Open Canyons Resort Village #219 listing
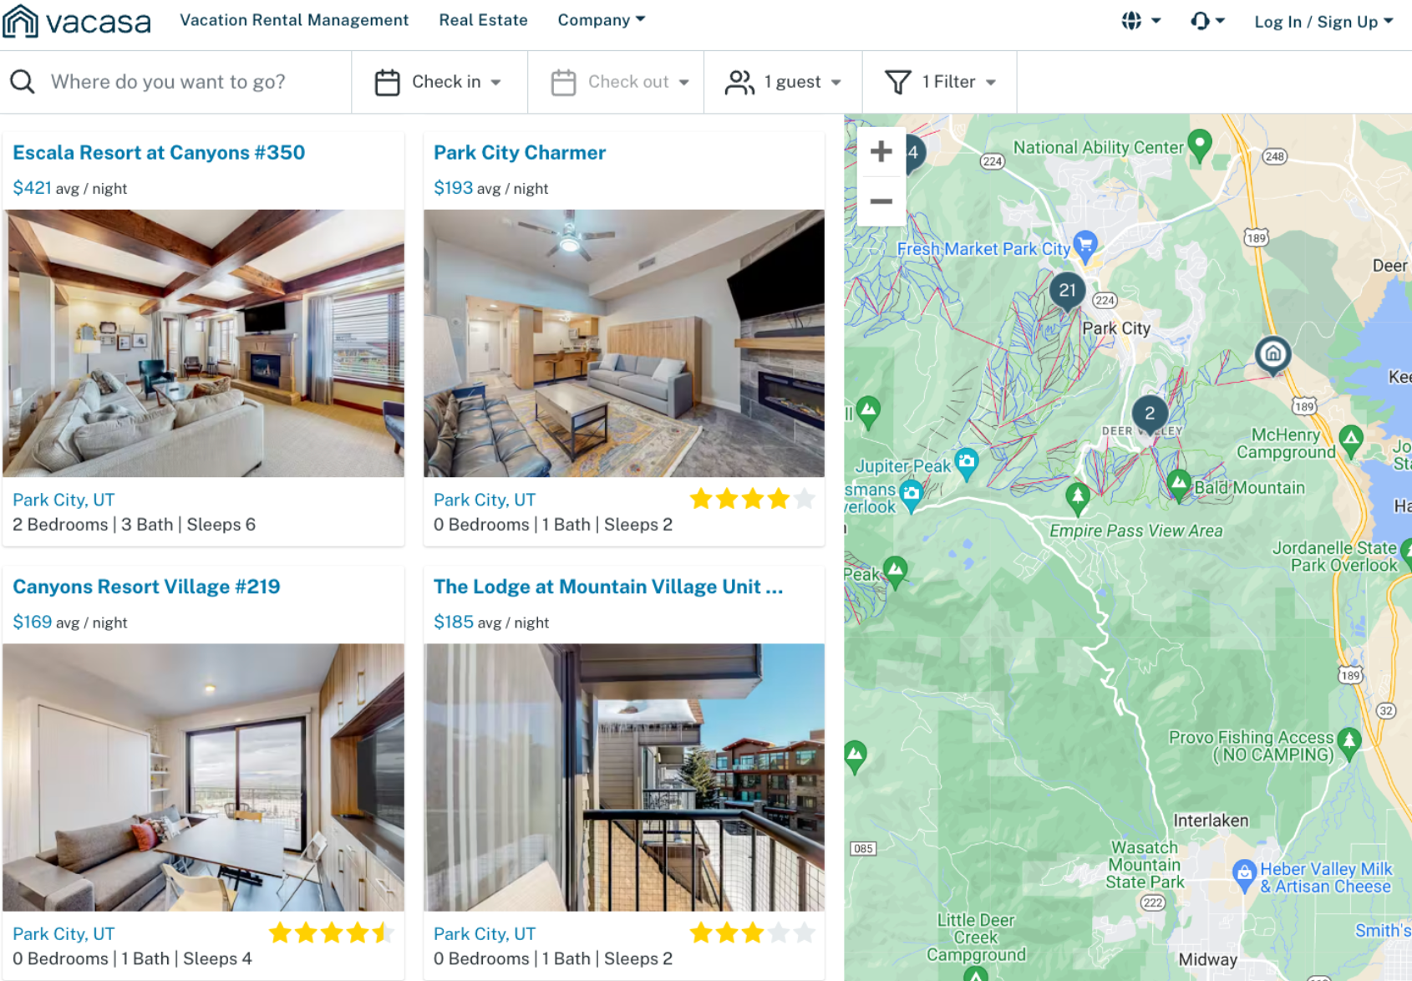The image size is (1412, 981). pos(146,587)
